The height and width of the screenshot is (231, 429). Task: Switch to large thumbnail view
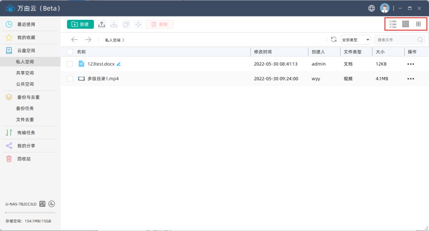coord(418,24)
